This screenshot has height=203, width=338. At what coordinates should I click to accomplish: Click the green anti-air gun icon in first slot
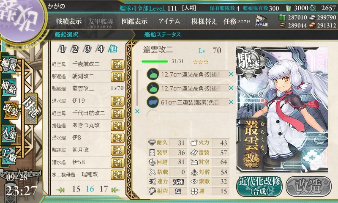pos(153,74)
